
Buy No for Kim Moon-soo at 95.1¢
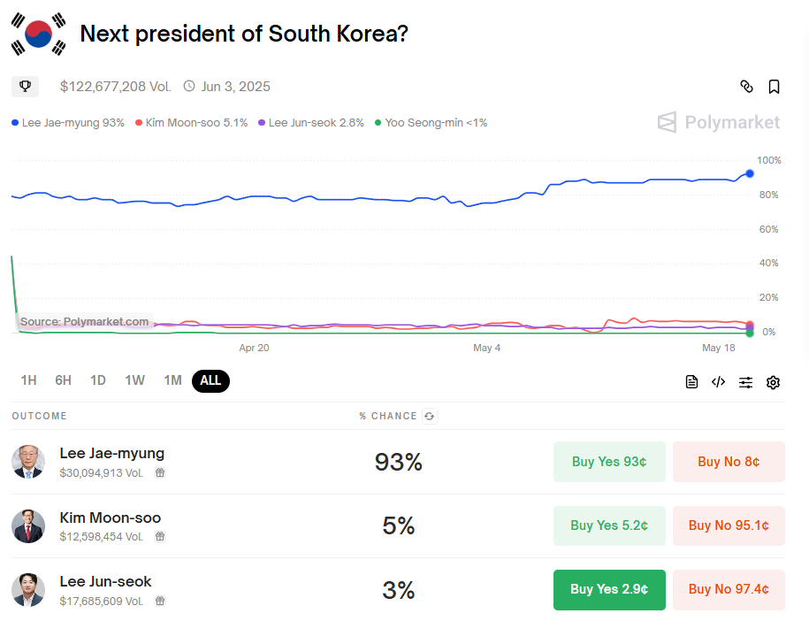(729, 525)
